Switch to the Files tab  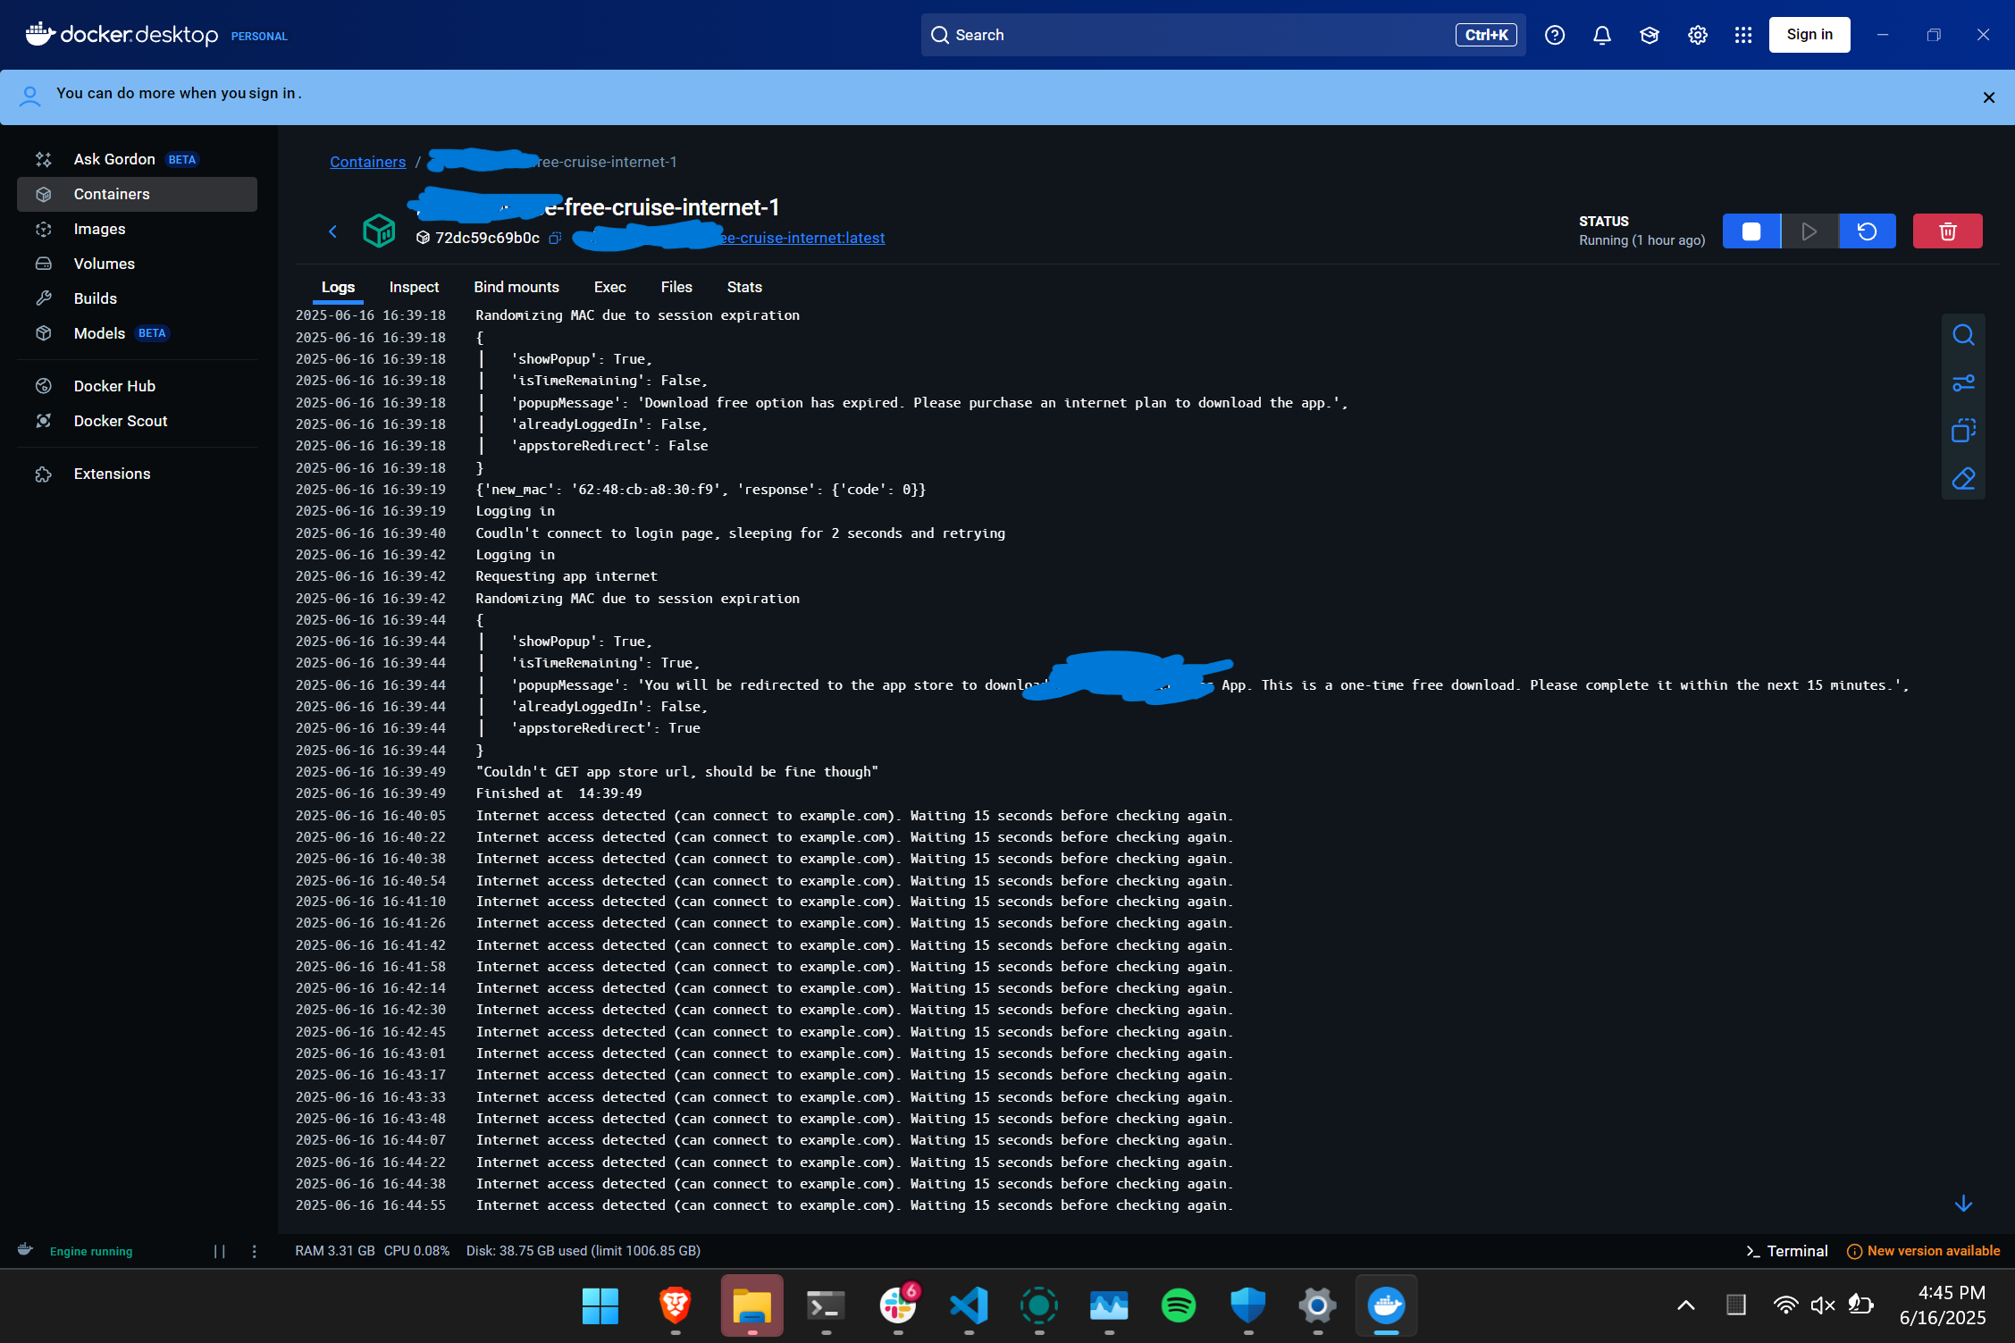coord(676,287)
